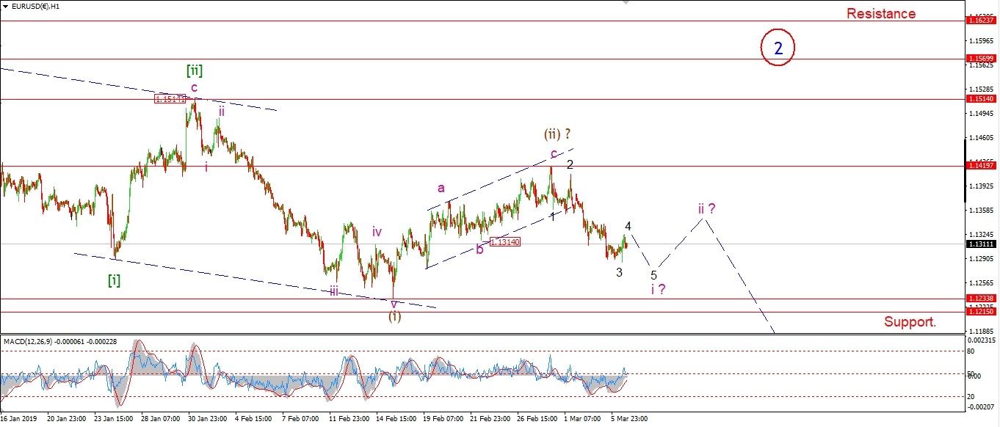
Task: Select the chart shift triangle marker at top
Action: pyautogui.click(x=626, y=2)
